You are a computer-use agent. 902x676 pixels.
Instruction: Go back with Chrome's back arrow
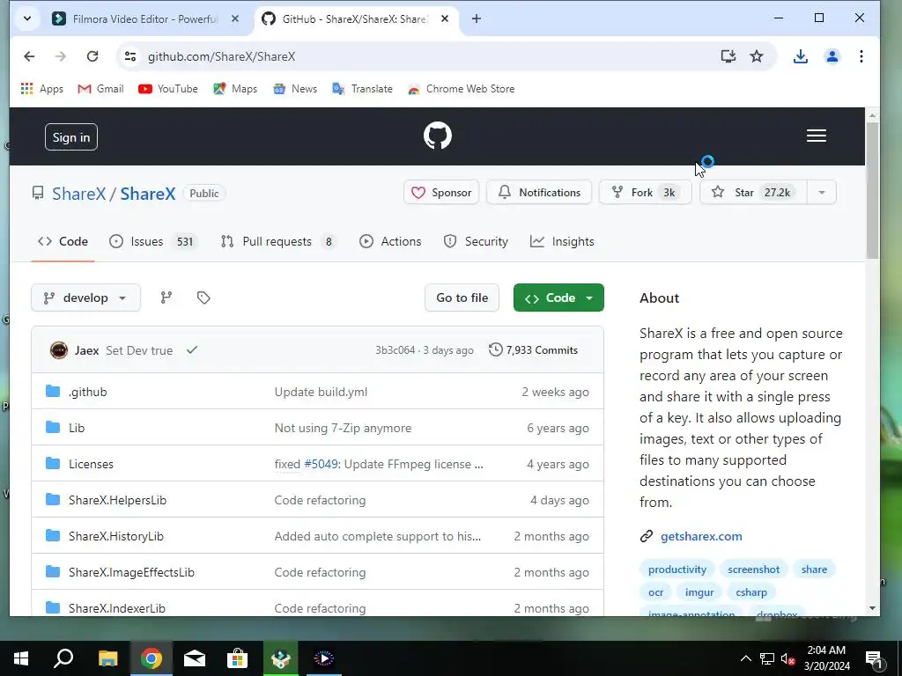[29, 56]
